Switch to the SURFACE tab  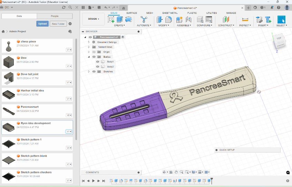[132, 13]
